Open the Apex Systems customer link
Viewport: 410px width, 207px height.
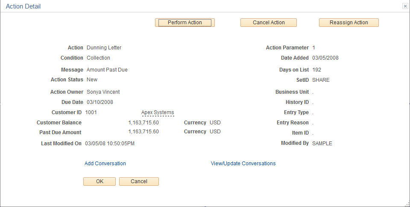click(158, 112)
